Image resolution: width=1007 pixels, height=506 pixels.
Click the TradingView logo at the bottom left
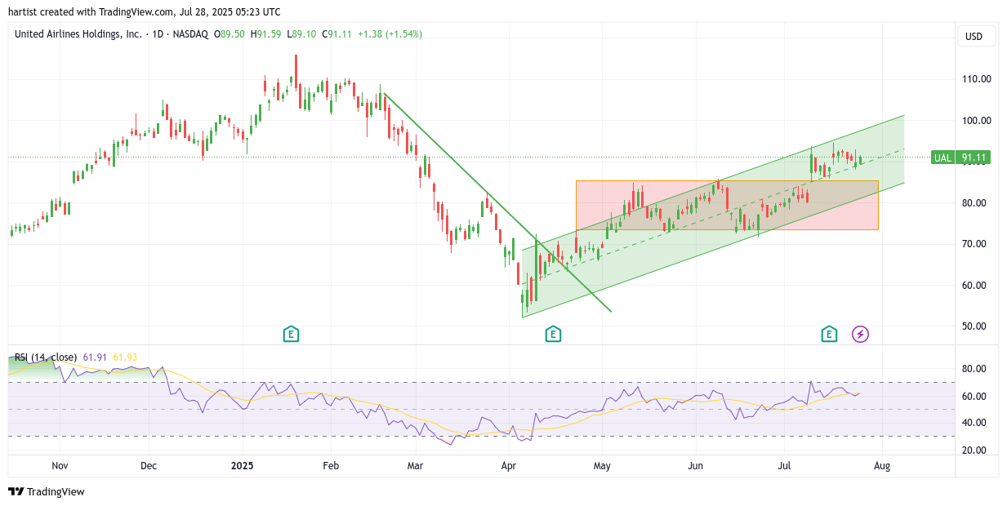click(46, 491)
